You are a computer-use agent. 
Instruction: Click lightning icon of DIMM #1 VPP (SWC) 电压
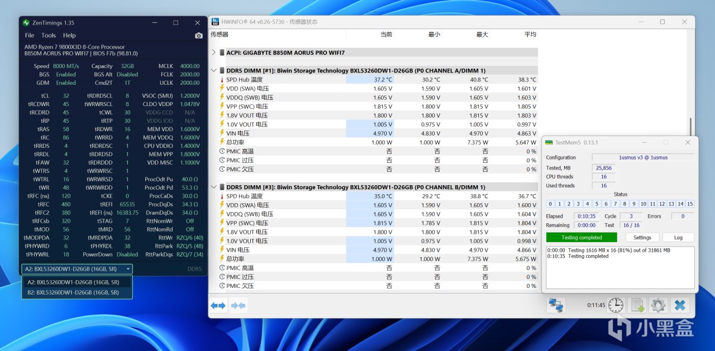(222, 107)
